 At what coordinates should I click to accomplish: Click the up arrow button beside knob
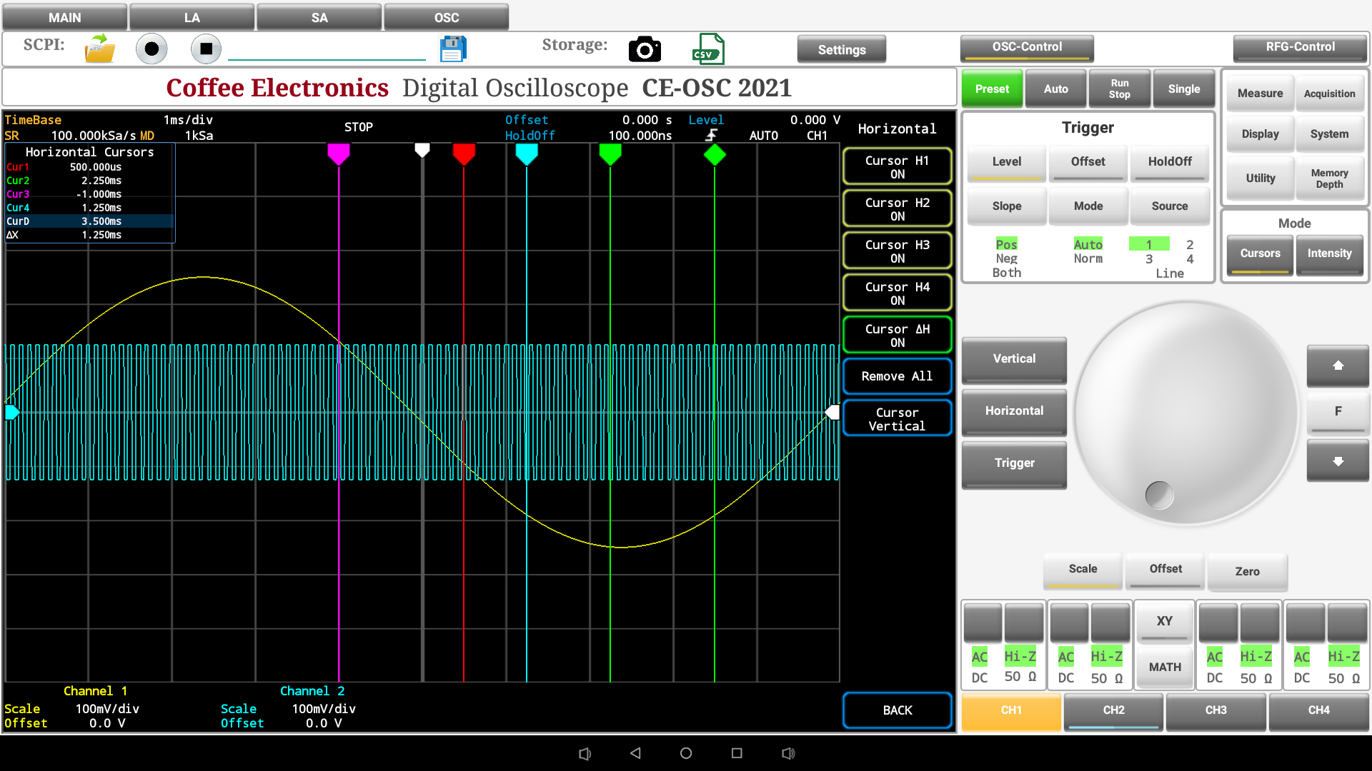tap(1338, 366)
